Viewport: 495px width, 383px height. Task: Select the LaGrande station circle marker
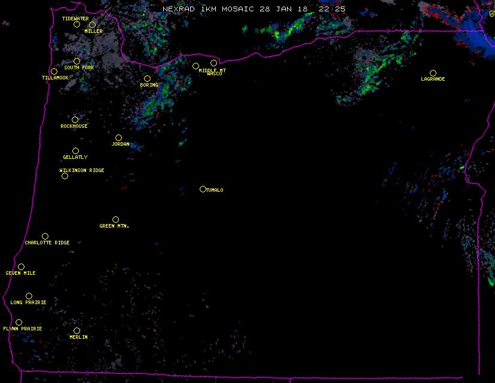(x=433, y=73)
